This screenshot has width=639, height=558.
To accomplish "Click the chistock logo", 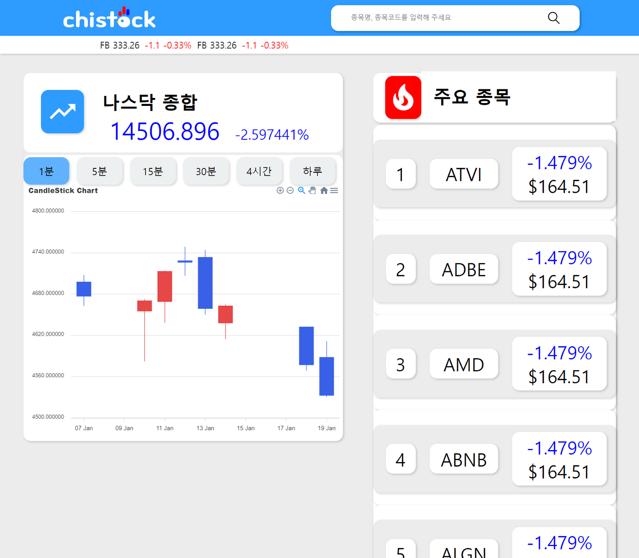I will [109, 18].
